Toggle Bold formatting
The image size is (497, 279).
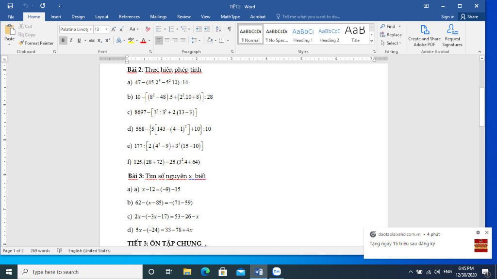click(63, 40)
